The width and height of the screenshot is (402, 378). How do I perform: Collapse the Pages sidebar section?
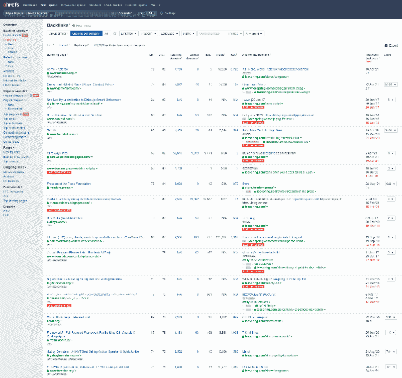coord(9,148)
